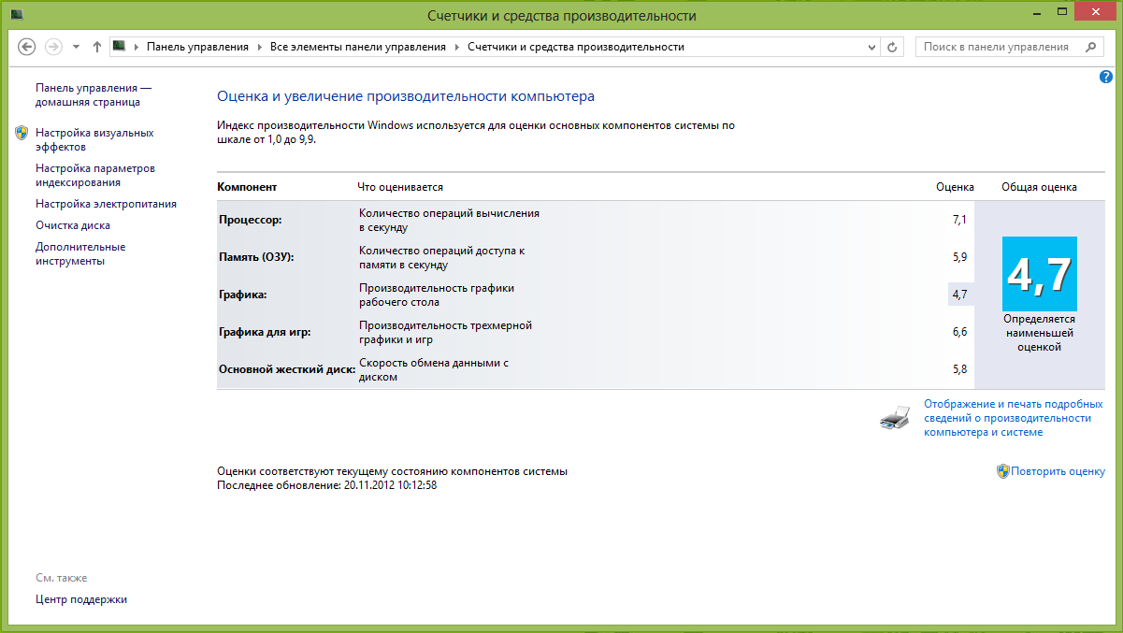
Task: Focus the Поиск в панели управления search field
Action: (1009, 47)
